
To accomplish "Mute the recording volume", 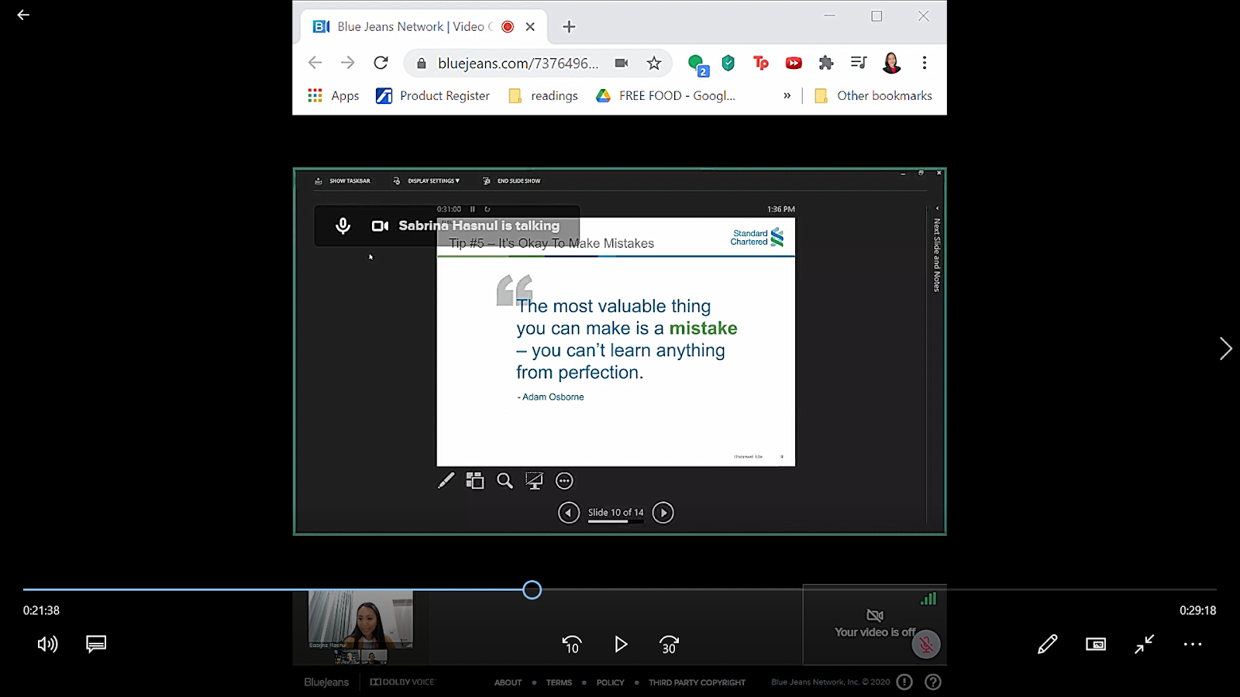I will (x=47, y=644).
